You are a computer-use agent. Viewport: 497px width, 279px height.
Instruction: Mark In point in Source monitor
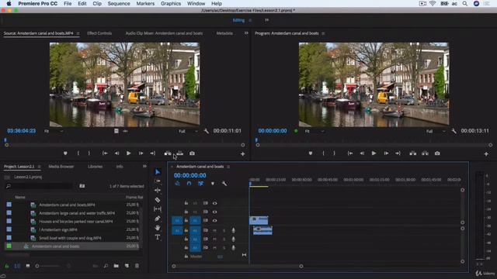click(78, 153)
